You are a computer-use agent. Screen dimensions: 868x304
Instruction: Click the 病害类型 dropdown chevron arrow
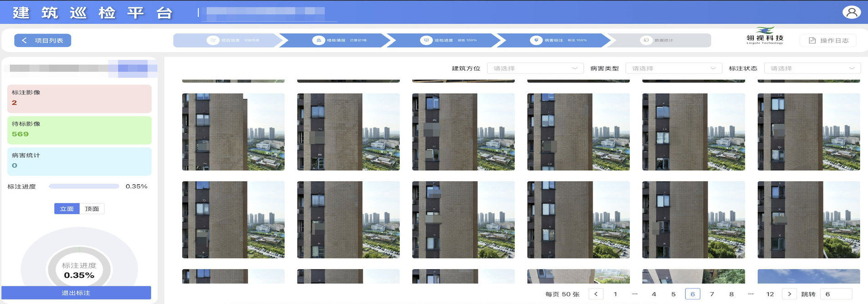(x=713, y=68)
